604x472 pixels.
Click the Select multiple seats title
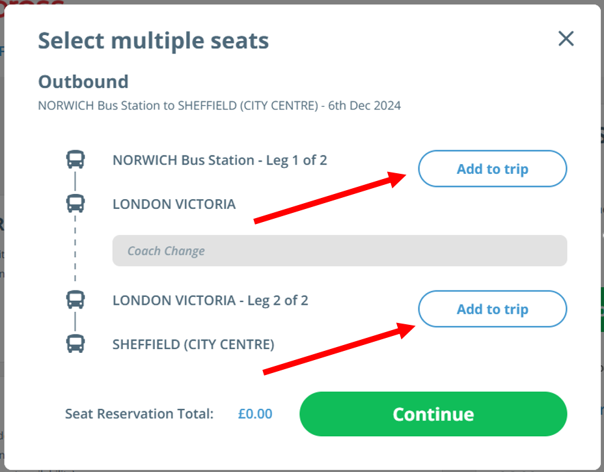(x=154, y=40)
